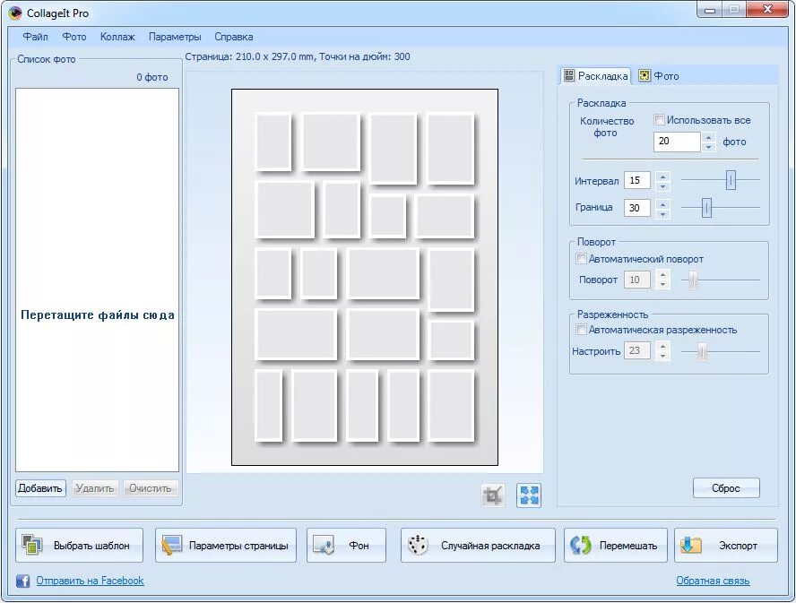The height and width of the screenshot is (603, 796).
Task: Click the Очистить button
Action: [x=151, y=488]
